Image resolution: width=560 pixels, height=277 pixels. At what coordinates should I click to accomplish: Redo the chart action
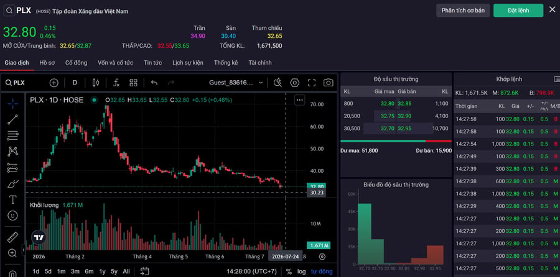171,83
